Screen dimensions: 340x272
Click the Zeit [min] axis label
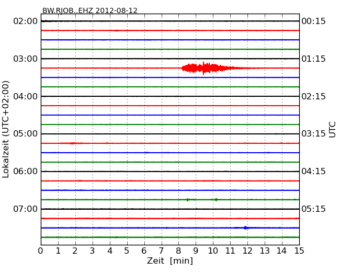pyautogui.click(x=170, y=260)
